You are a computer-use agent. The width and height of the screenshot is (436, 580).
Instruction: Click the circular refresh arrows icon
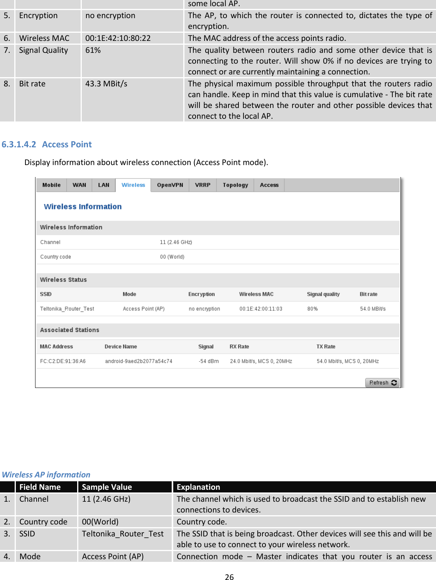(x=394, y=383)
